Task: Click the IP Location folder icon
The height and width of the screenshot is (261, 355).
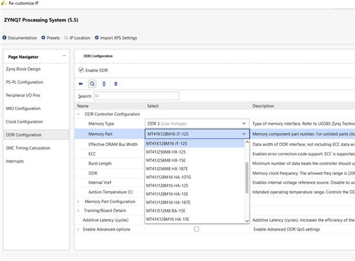Action: (x=66, y=38)
